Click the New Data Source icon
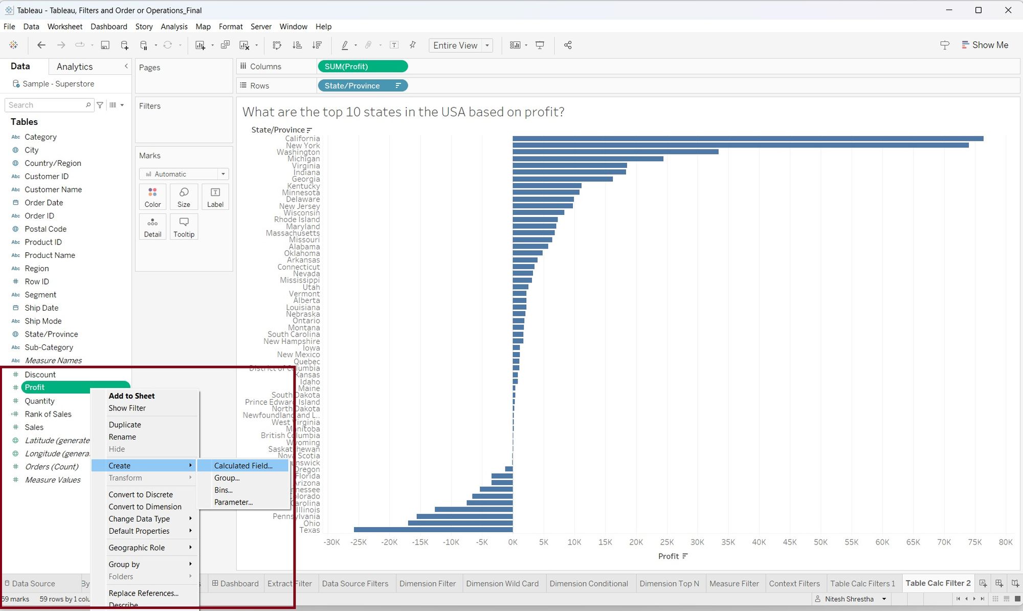The width and height of the screenshot is (1023, 611). (x=124, y=46)
